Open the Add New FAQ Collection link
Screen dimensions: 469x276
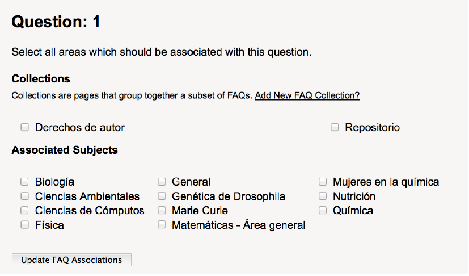(307, 95)
